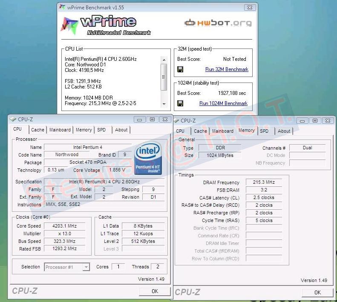Click the Code Name Northwood field
The height and width of the screenshot is (302, 337).
pyautogui.click(x=66, y=154)
